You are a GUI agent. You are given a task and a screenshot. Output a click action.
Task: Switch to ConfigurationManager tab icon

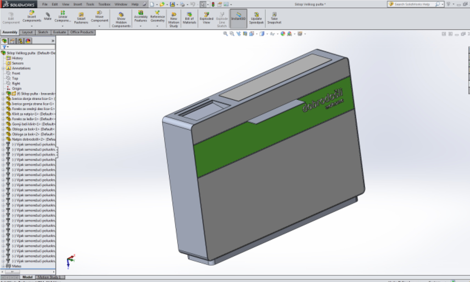20,41
